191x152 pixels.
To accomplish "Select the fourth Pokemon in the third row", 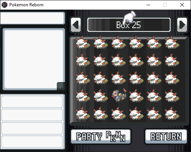I will click(x=136, y=78).
